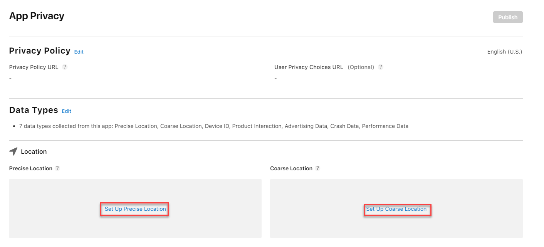Click the Privacy Policy heading
The image size is (544, 247).
coord(40,51)
